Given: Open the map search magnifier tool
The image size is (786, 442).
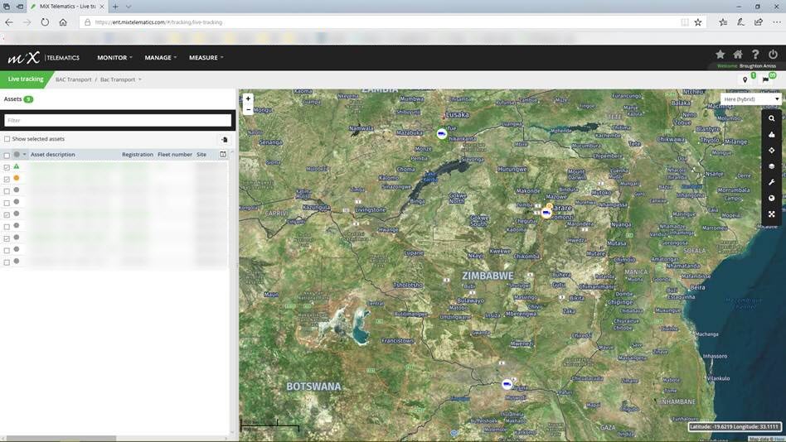Looking at the screenshot, I should (771, 118).
